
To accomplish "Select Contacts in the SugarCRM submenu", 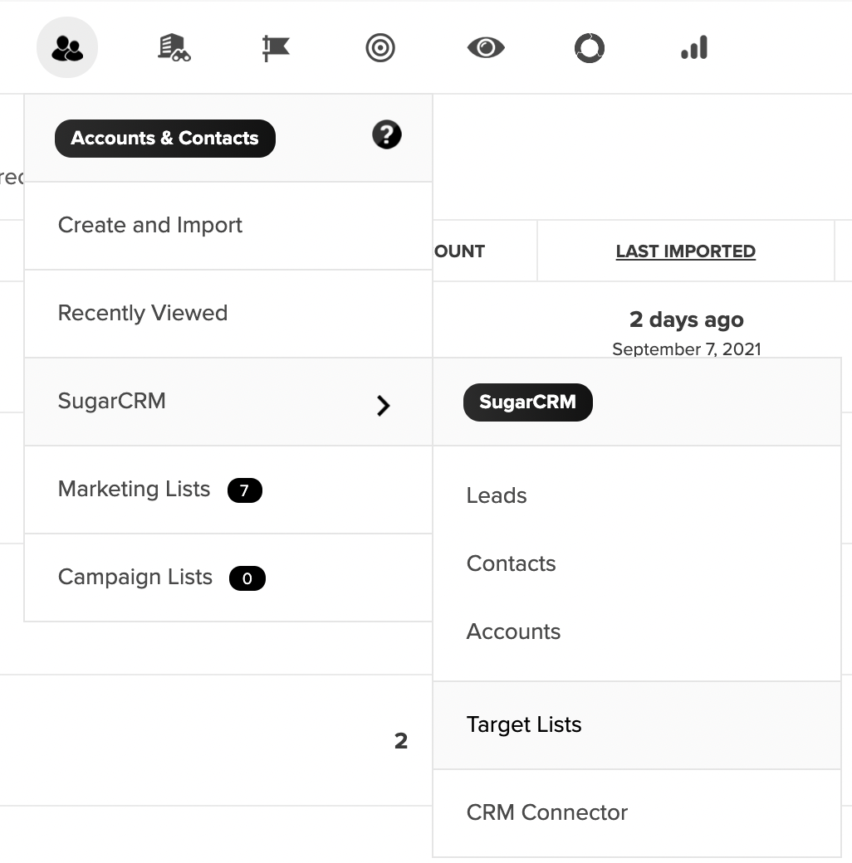I will tap(511, 563).
